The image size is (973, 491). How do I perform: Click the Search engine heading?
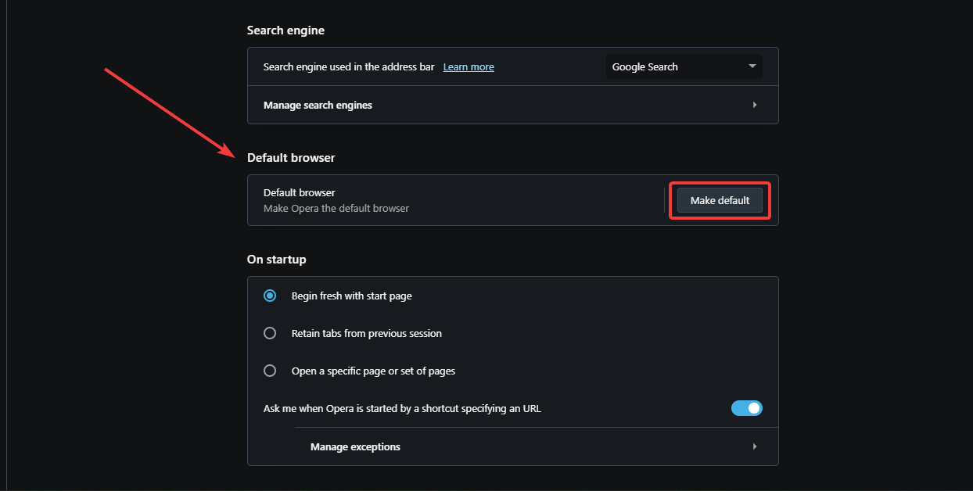(x=285, y=30)
